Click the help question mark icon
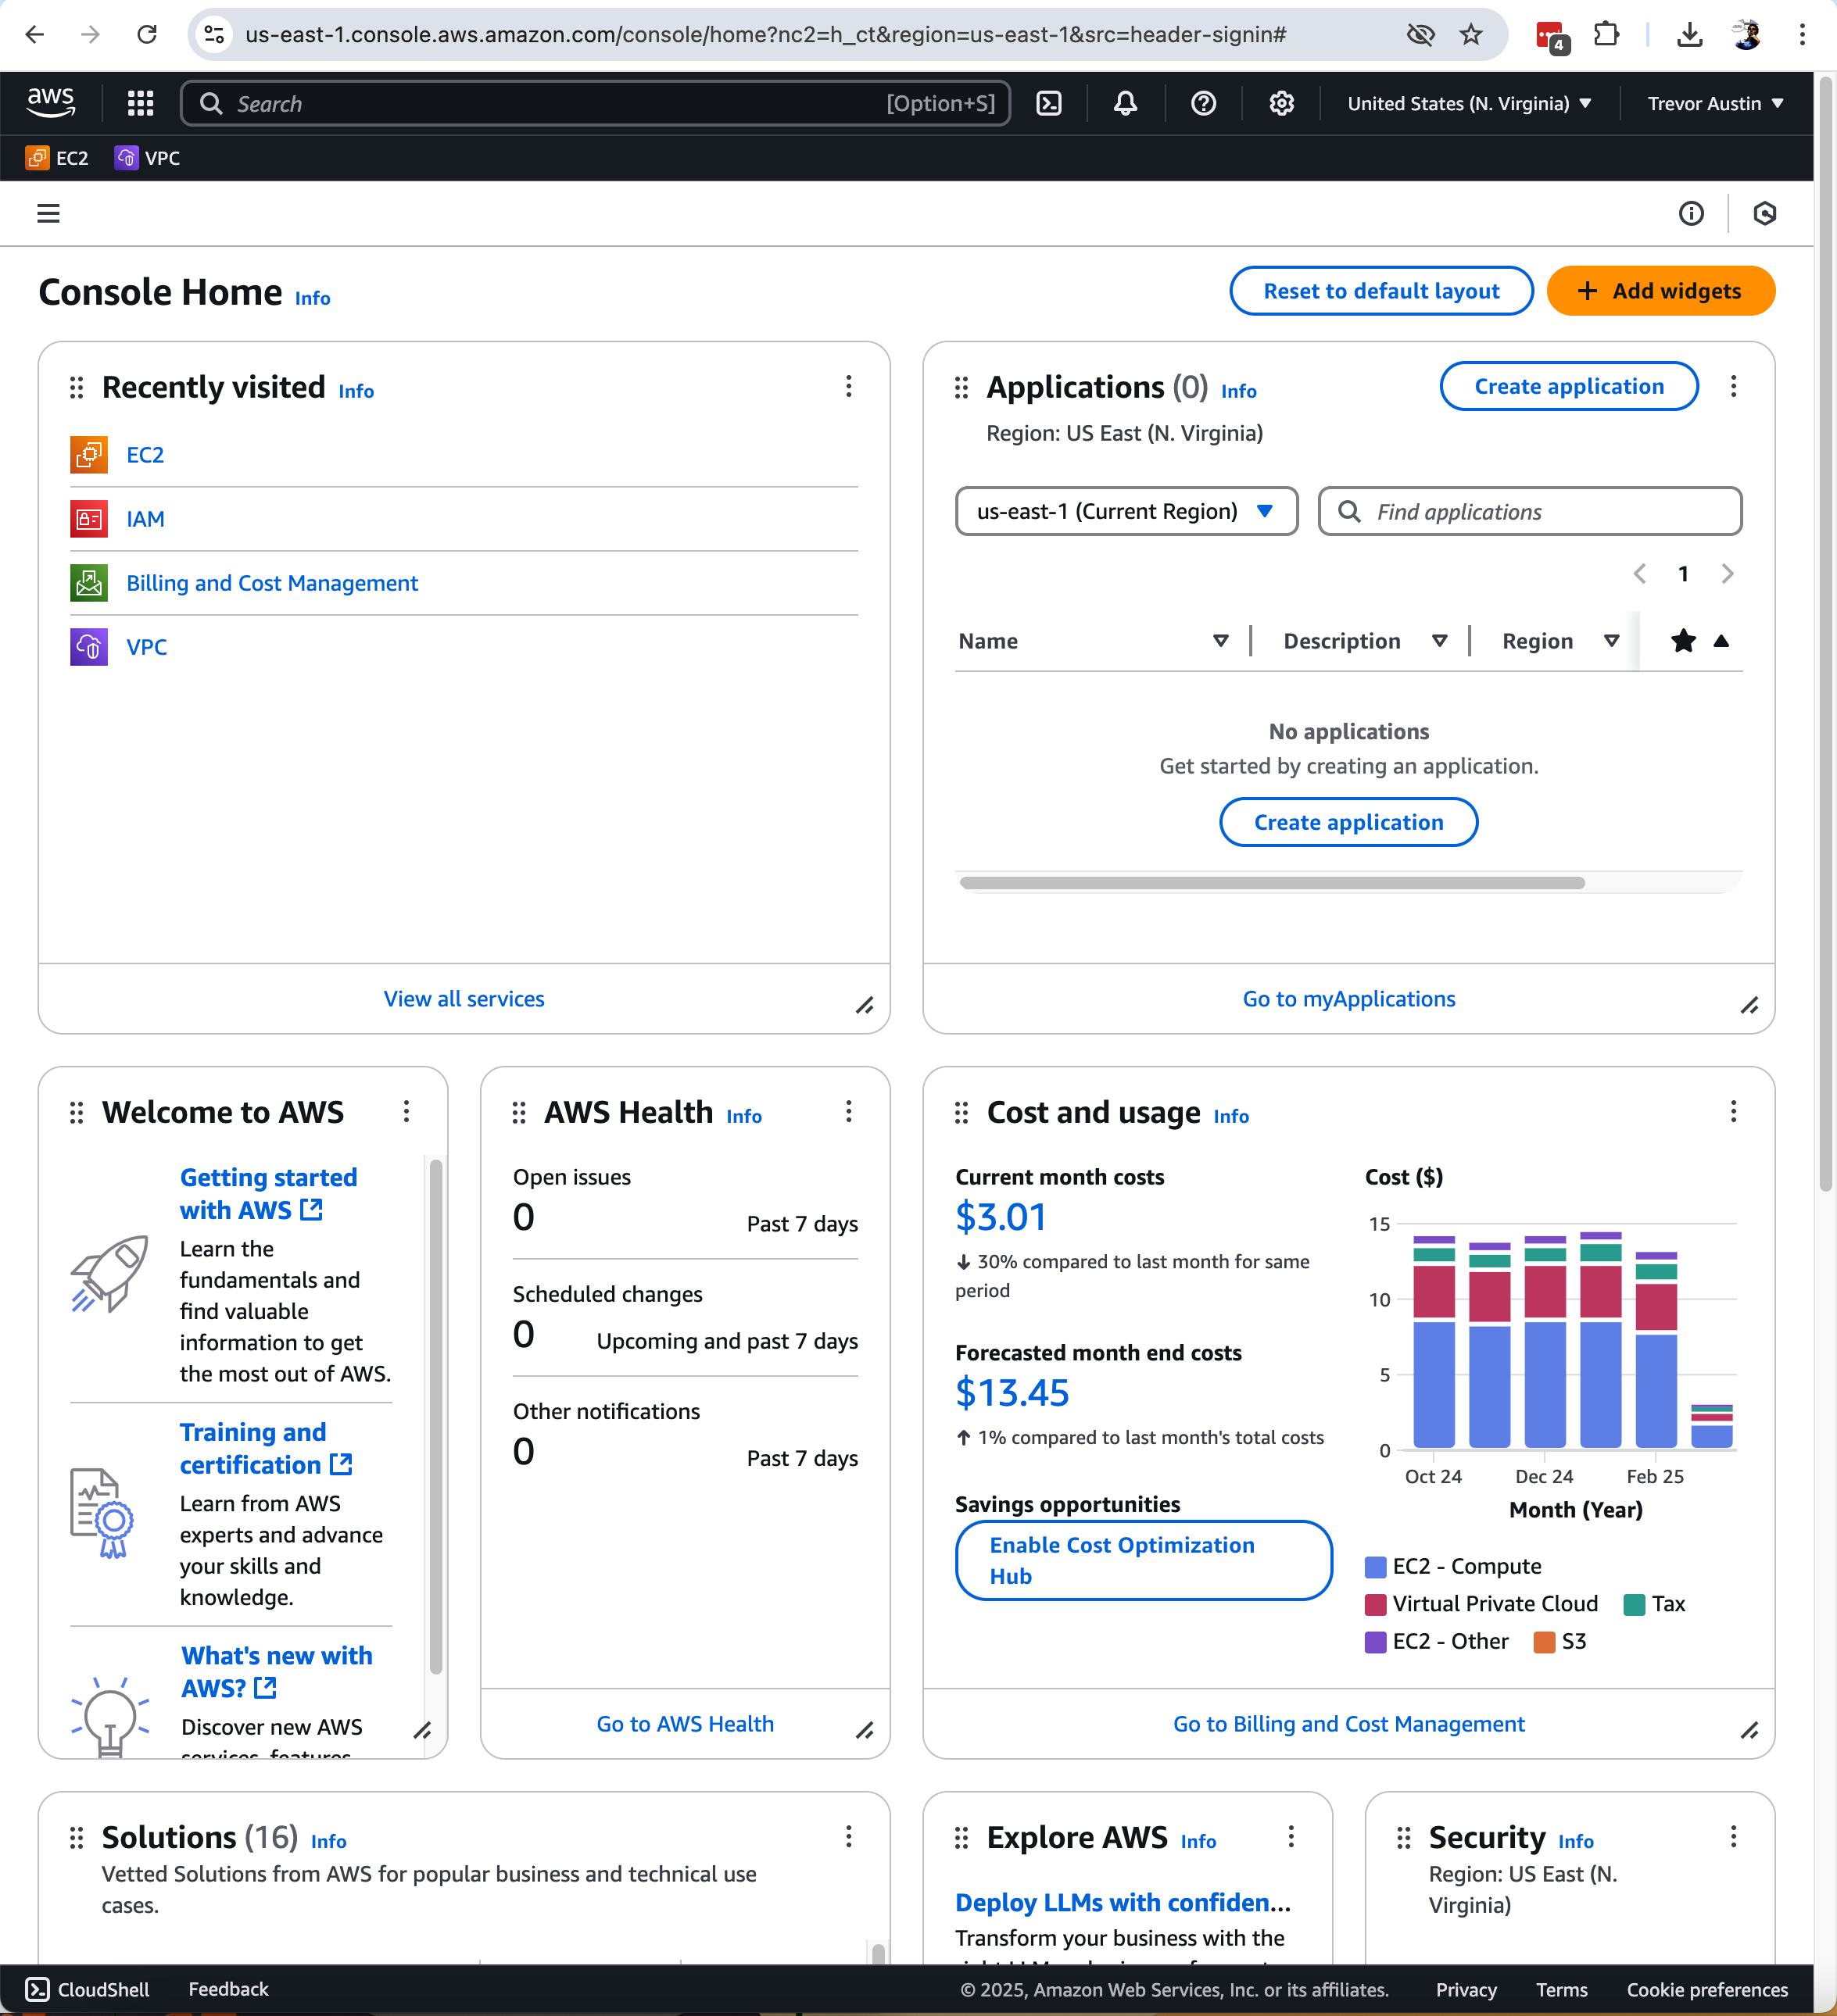This screenshot has height=2016, width=1837. [x=1204, y=103]
